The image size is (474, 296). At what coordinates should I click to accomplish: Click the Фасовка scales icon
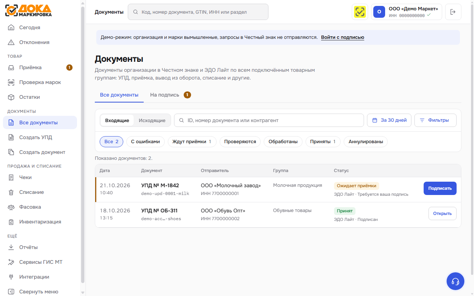(11, 207)
